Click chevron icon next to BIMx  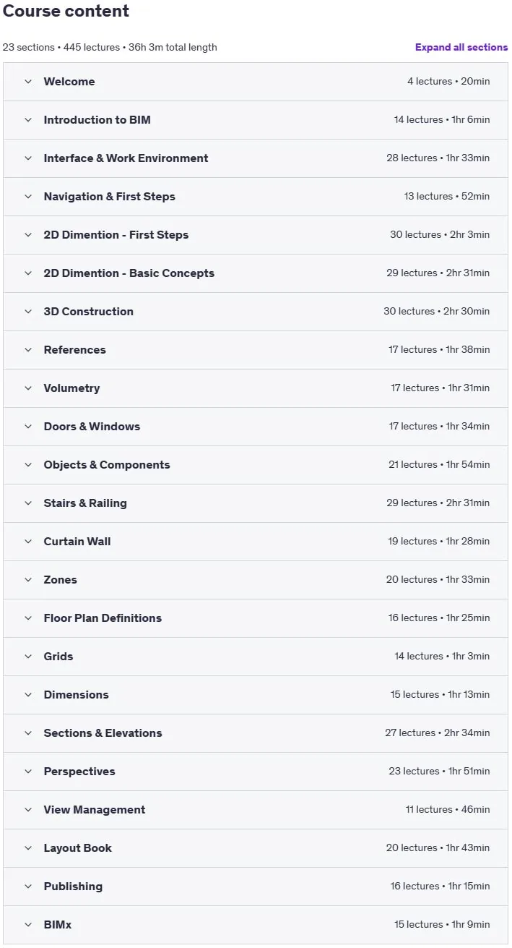coord(28,925)
